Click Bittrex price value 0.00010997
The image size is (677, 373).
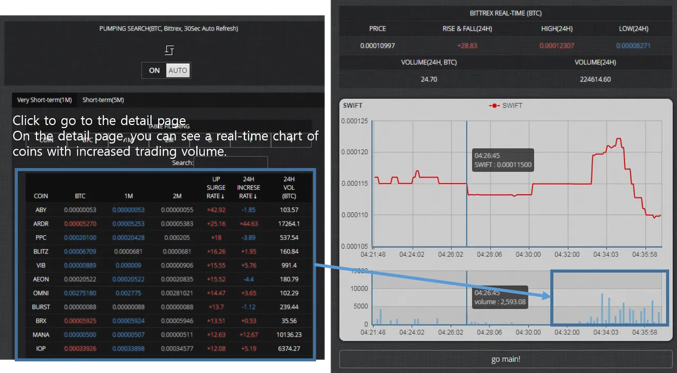(x=378, y=45)
